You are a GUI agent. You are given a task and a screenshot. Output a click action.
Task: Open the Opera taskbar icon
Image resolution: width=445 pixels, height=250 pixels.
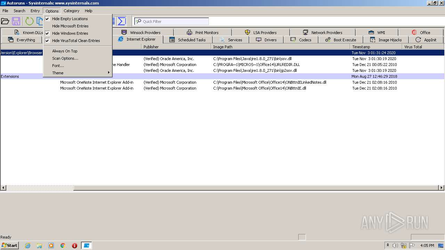(74, 245)
